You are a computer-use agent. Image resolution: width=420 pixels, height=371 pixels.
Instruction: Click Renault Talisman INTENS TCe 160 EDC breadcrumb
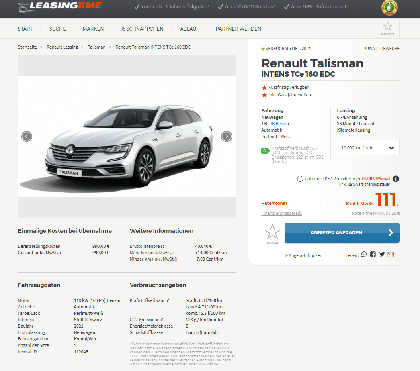click(x=153, y=47)
